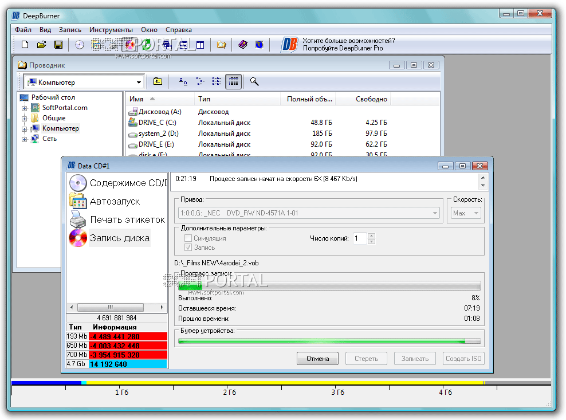Open the Запись menu
566x420 pixels.
[70, 30]
